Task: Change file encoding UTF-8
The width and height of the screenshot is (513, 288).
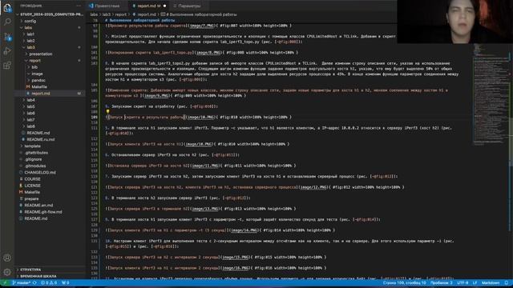Action: (x=463, y=282)
